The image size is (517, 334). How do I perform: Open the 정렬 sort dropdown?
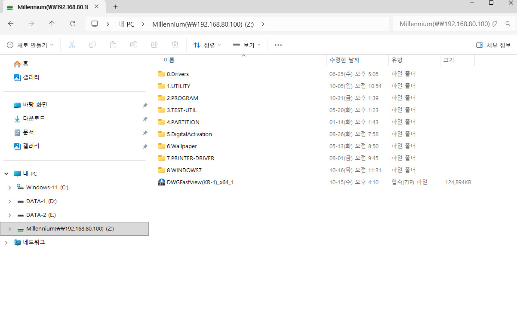click(207, 45)
